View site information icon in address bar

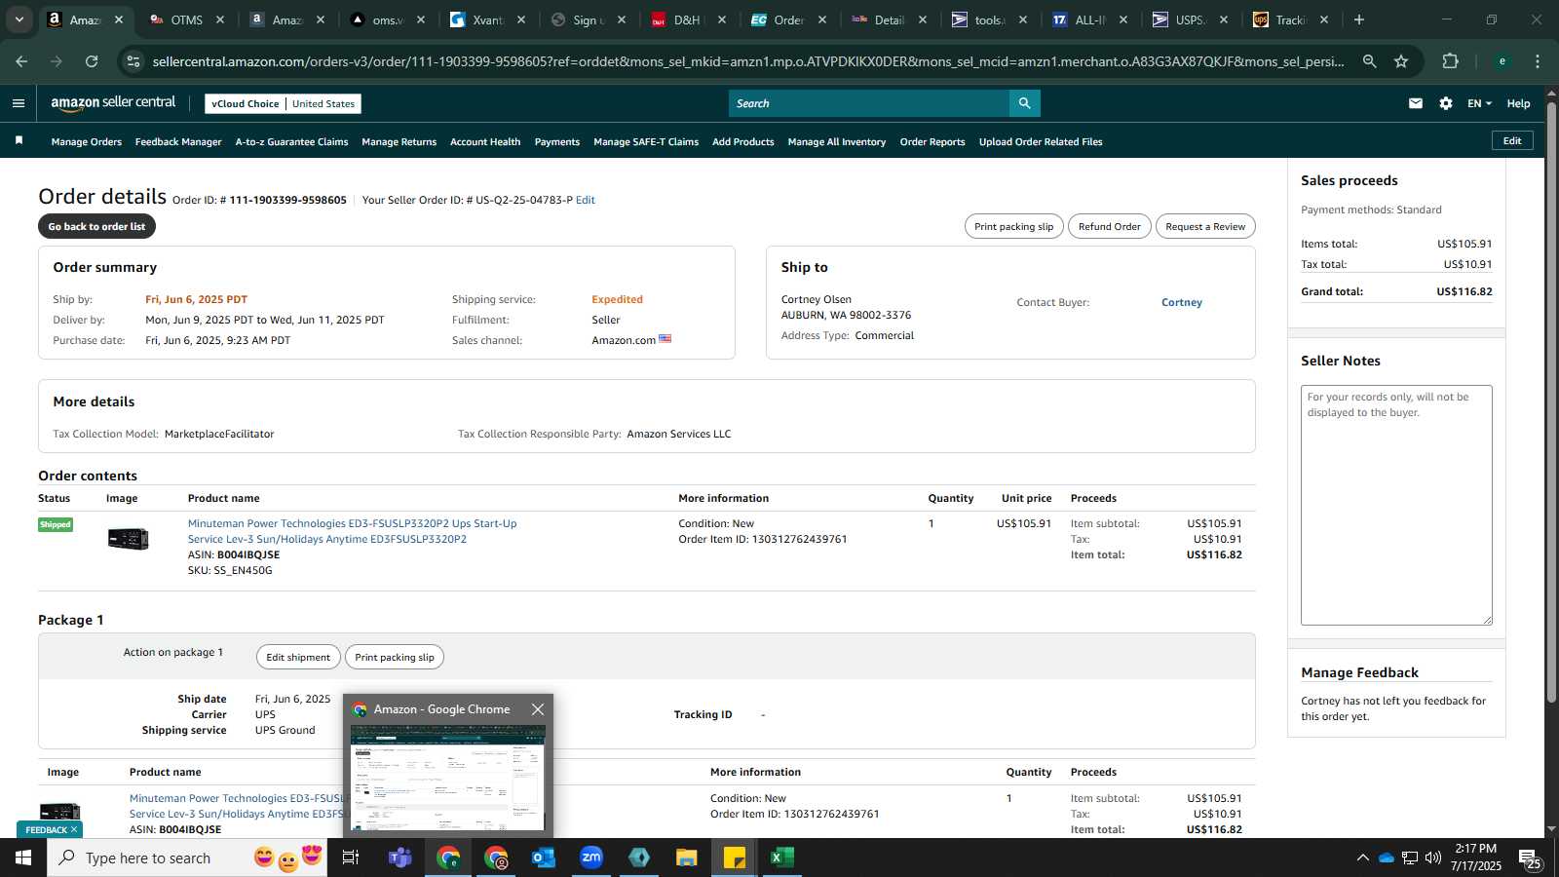(x=133, y=61)
